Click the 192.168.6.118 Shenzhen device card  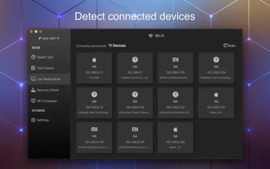click(x=135, y=103)
